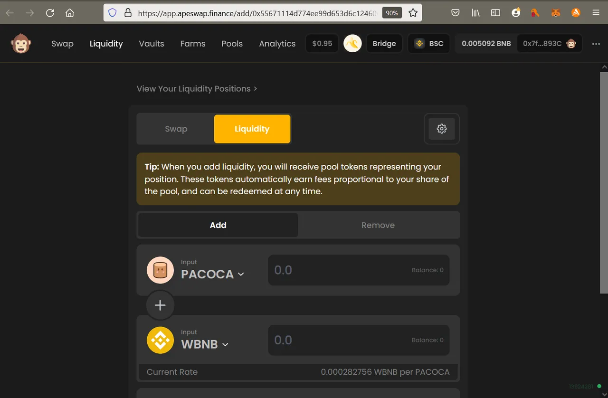Toggle the browser sidebar icon

pos(495,13)
